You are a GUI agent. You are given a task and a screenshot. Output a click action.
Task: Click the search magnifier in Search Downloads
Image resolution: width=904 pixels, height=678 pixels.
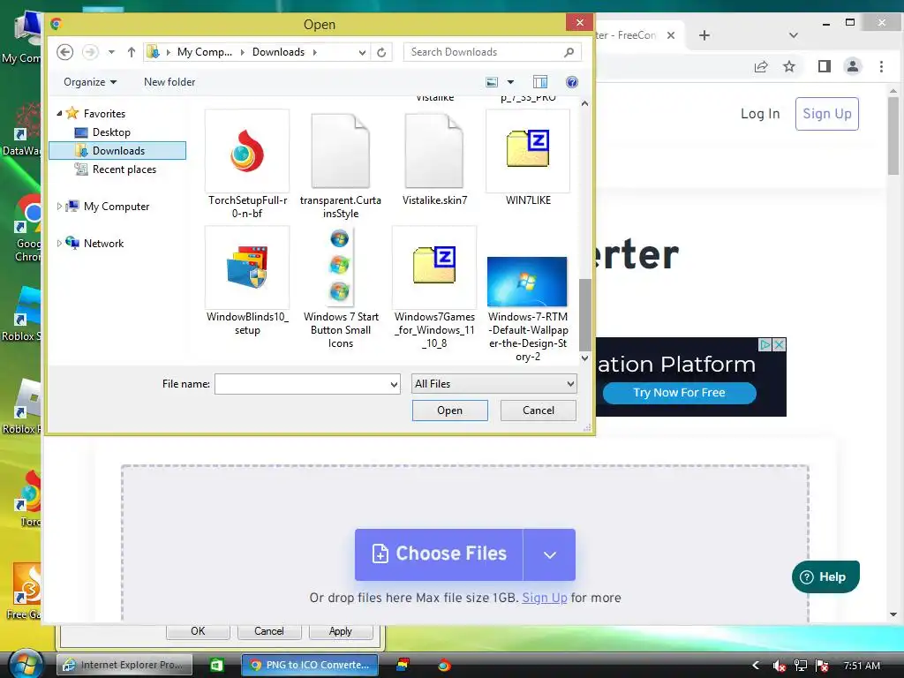tap(569, 52)
